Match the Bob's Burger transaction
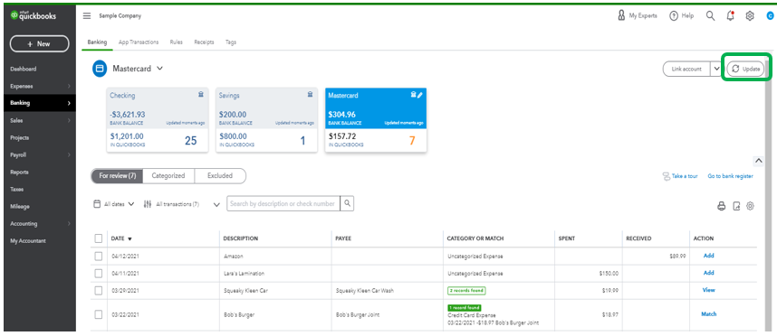This screenshot has height=336, width=777. [708, 314]
